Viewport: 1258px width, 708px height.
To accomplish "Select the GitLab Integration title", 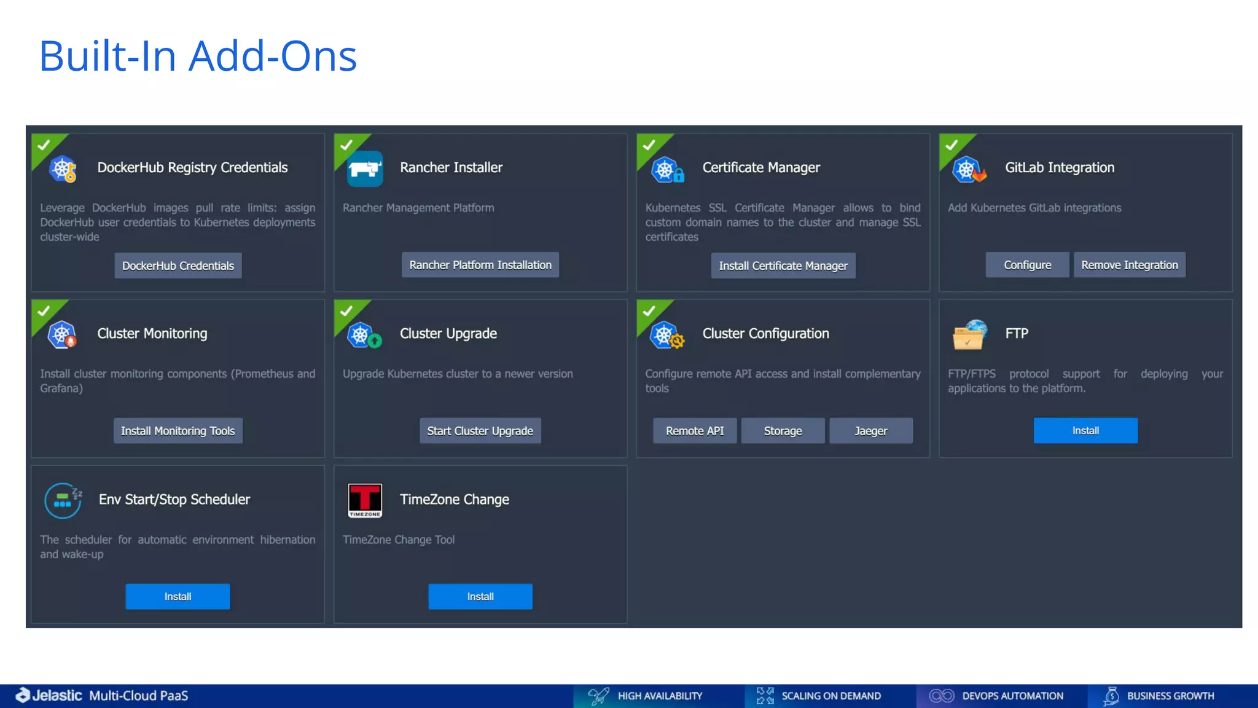I will 1060,168.
